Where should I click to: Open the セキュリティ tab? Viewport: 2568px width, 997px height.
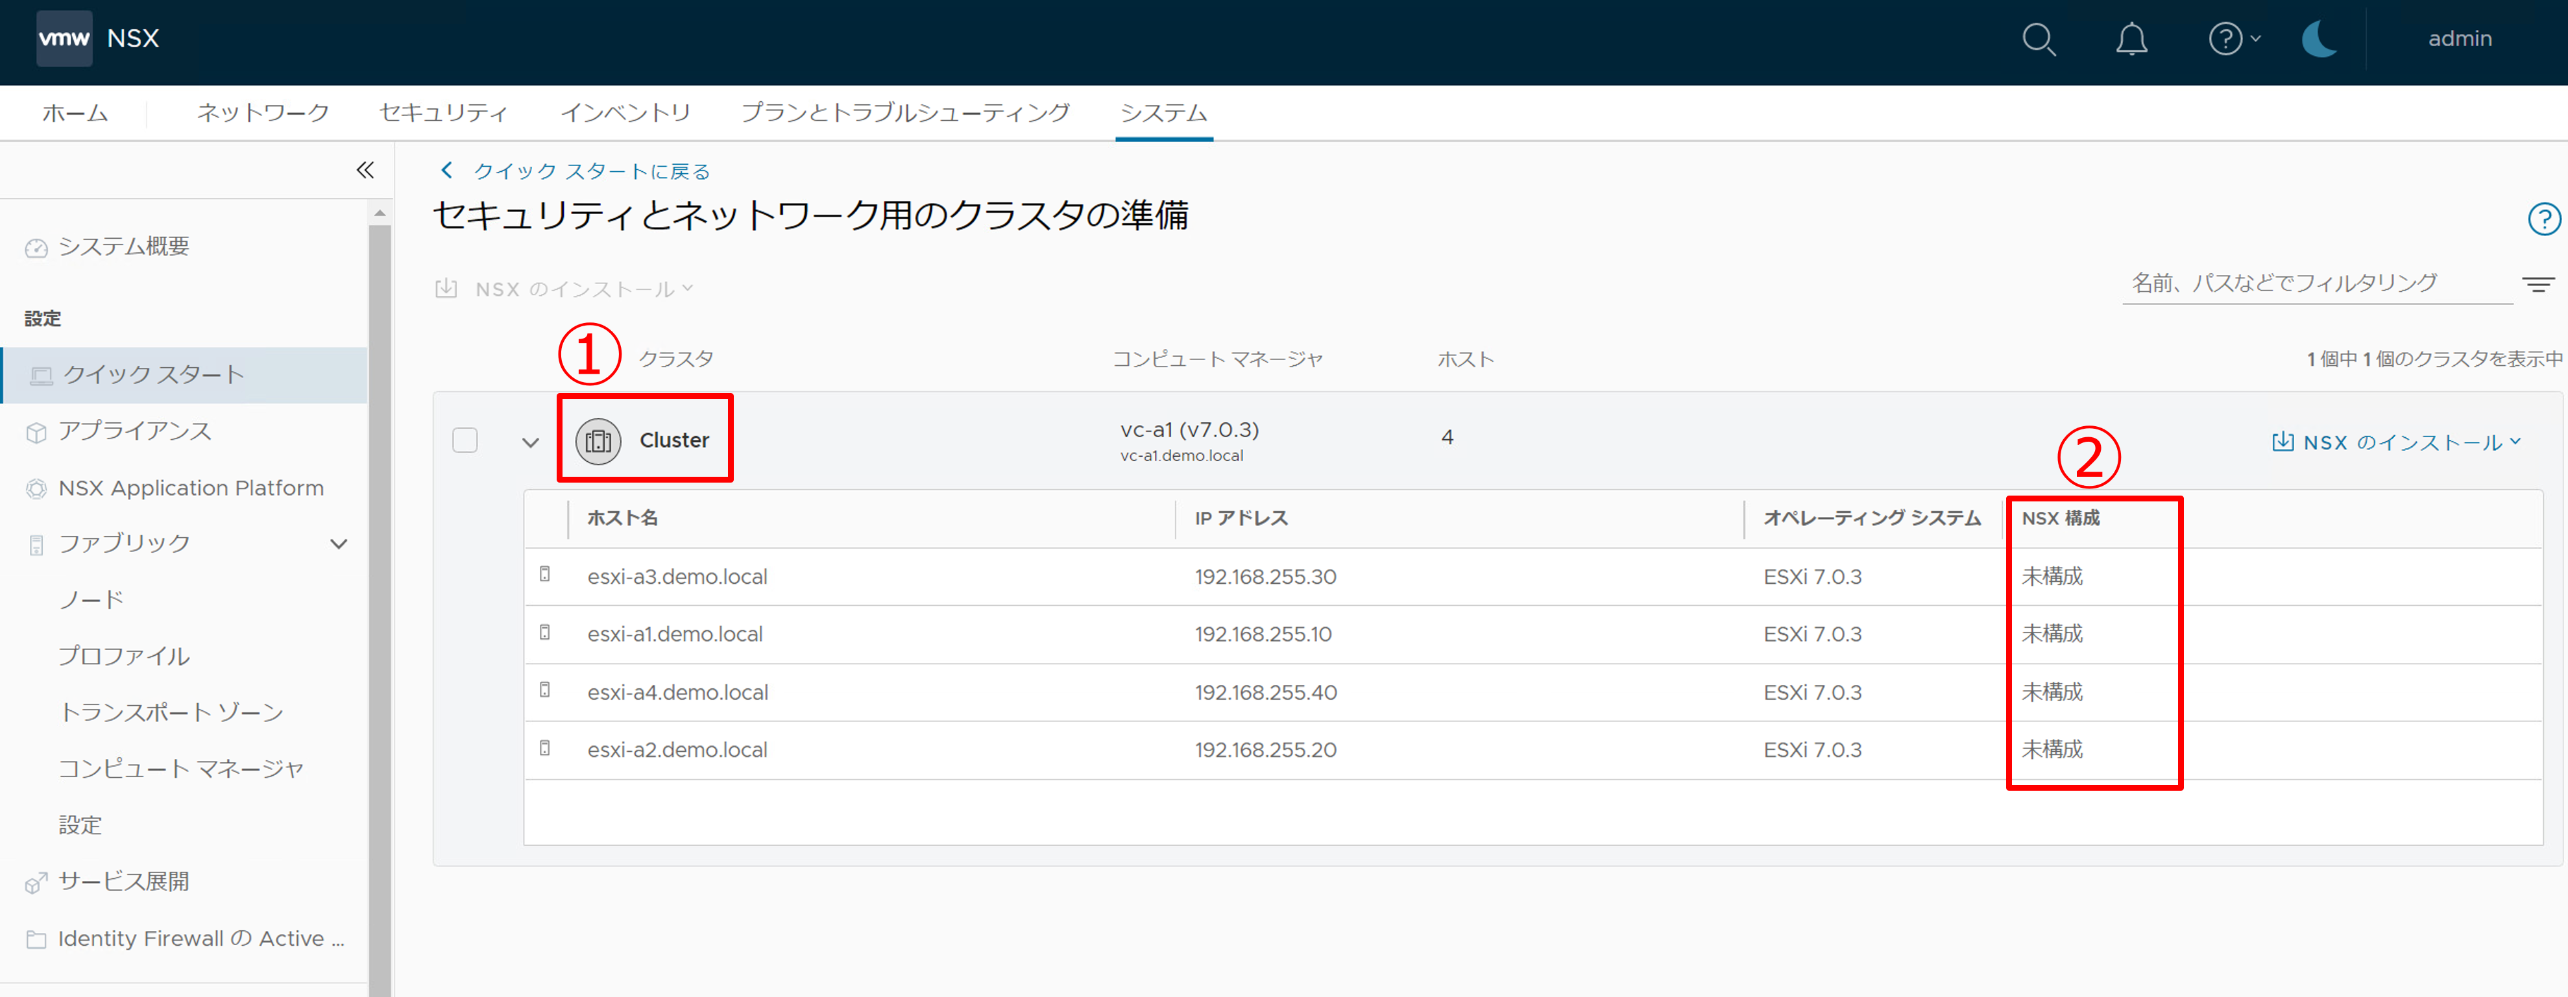(x=444, y=113)
